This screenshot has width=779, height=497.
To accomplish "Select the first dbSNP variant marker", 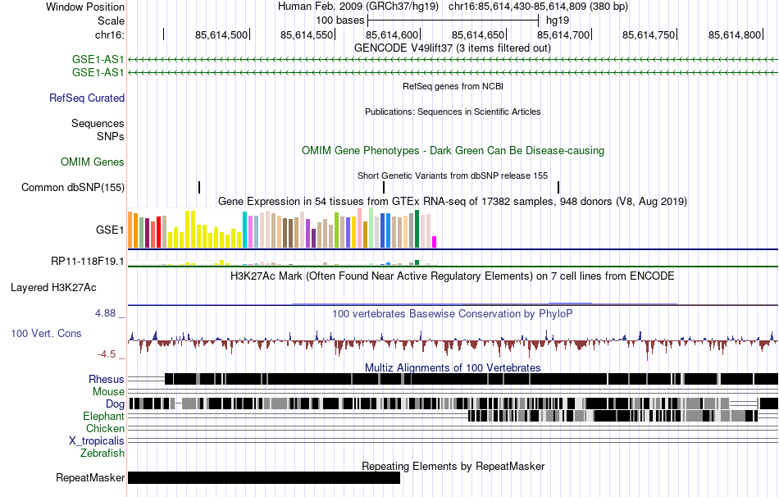I will (199, 187).
